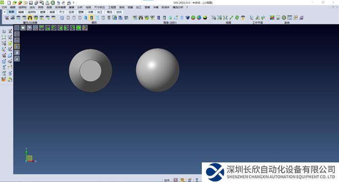Image resolution: width=339 pixels, height=182 pixels.
Task: Click the rectangle frame icon in left sidebar
Action: (x=4, y=37)
